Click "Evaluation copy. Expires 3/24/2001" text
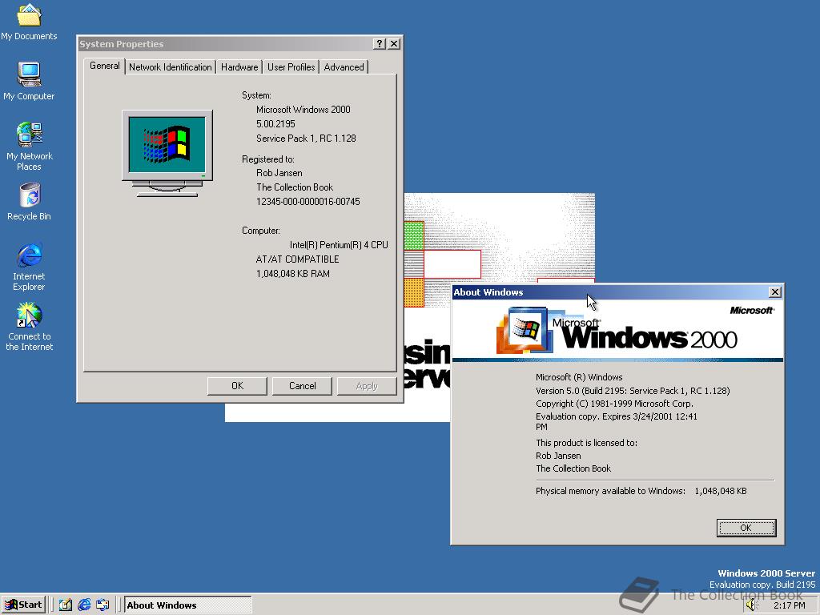The height and width of the screenshot is (615, 820). [605, 416]
